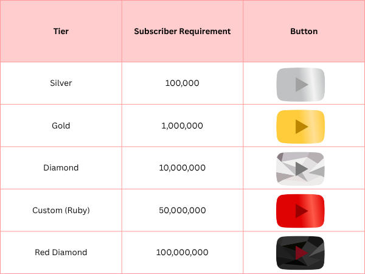Click the 50,000,000 subscriber value
This screenshot has height=274, width=365.
182,210
